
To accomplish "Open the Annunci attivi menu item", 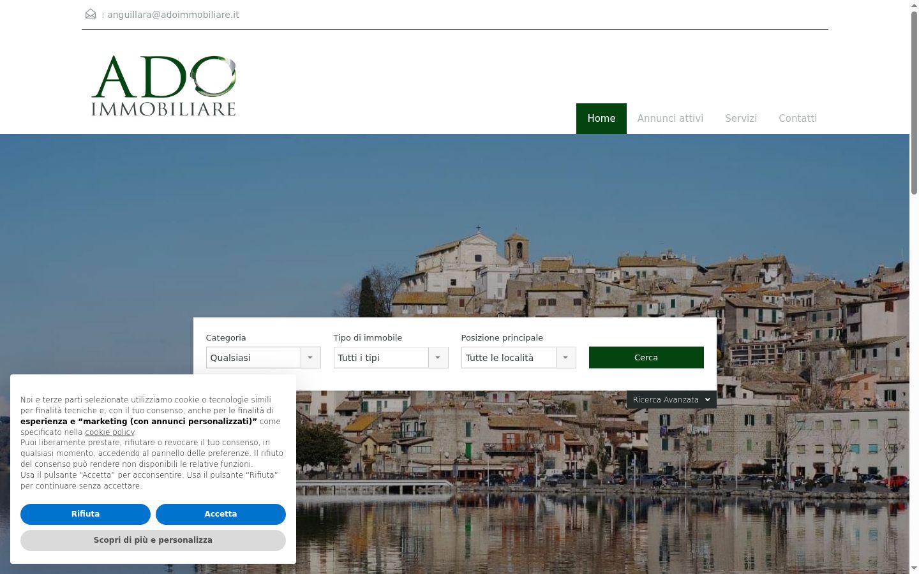I will pos(670,119).
